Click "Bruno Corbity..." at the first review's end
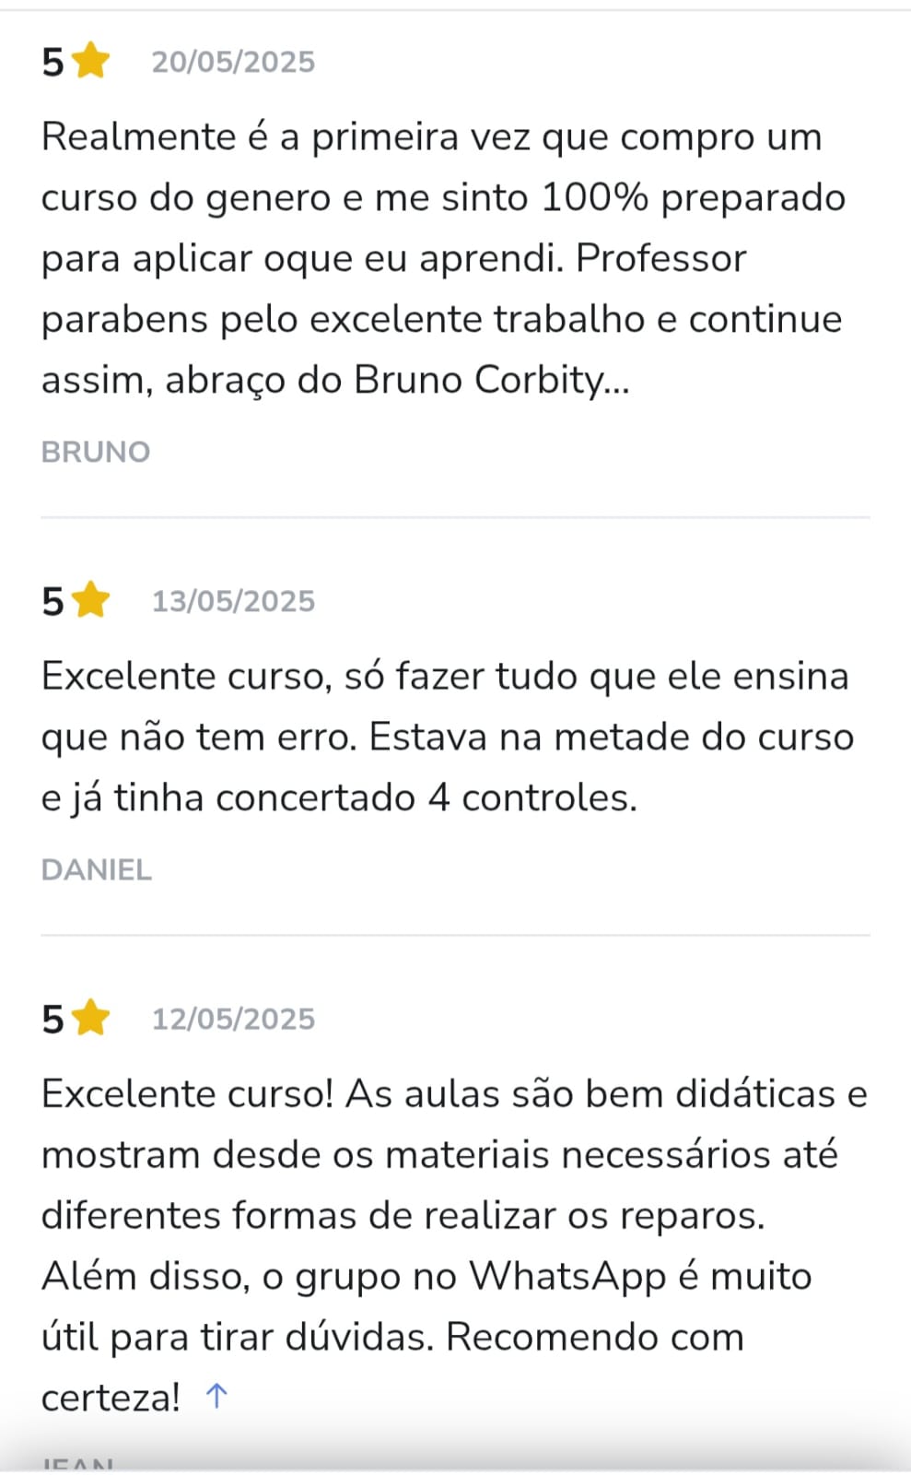This screenshot has height=1475, width=911. [492, 380]
